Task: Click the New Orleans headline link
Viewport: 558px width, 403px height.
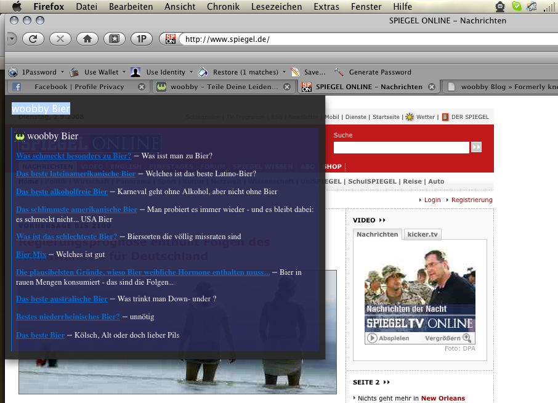Action: (443, 398)
